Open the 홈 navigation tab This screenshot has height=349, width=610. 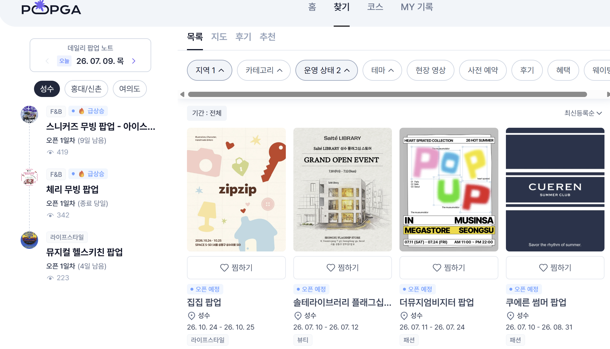click(312, 7)
